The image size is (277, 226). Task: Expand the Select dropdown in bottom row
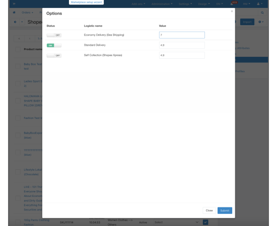pyautogui.click(x=177, y=222)
